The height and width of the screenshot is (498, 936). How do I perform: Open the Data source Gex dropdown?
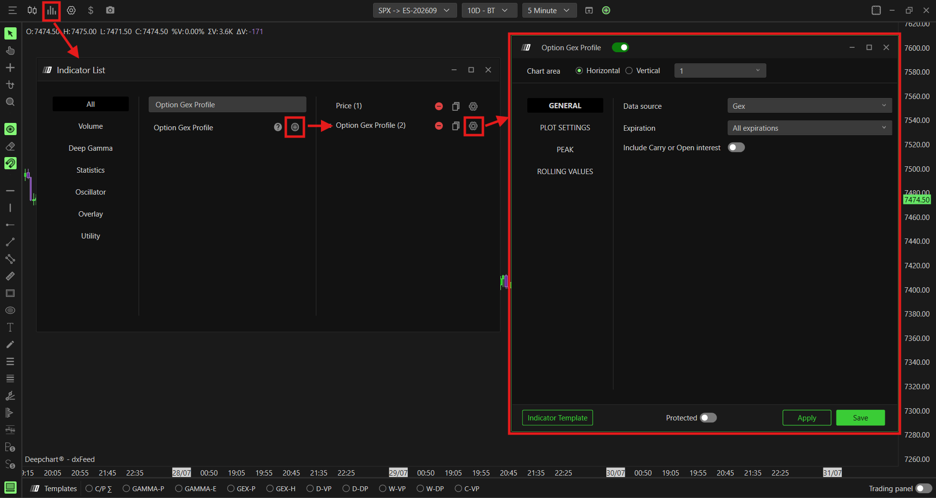tap(809, 106)
